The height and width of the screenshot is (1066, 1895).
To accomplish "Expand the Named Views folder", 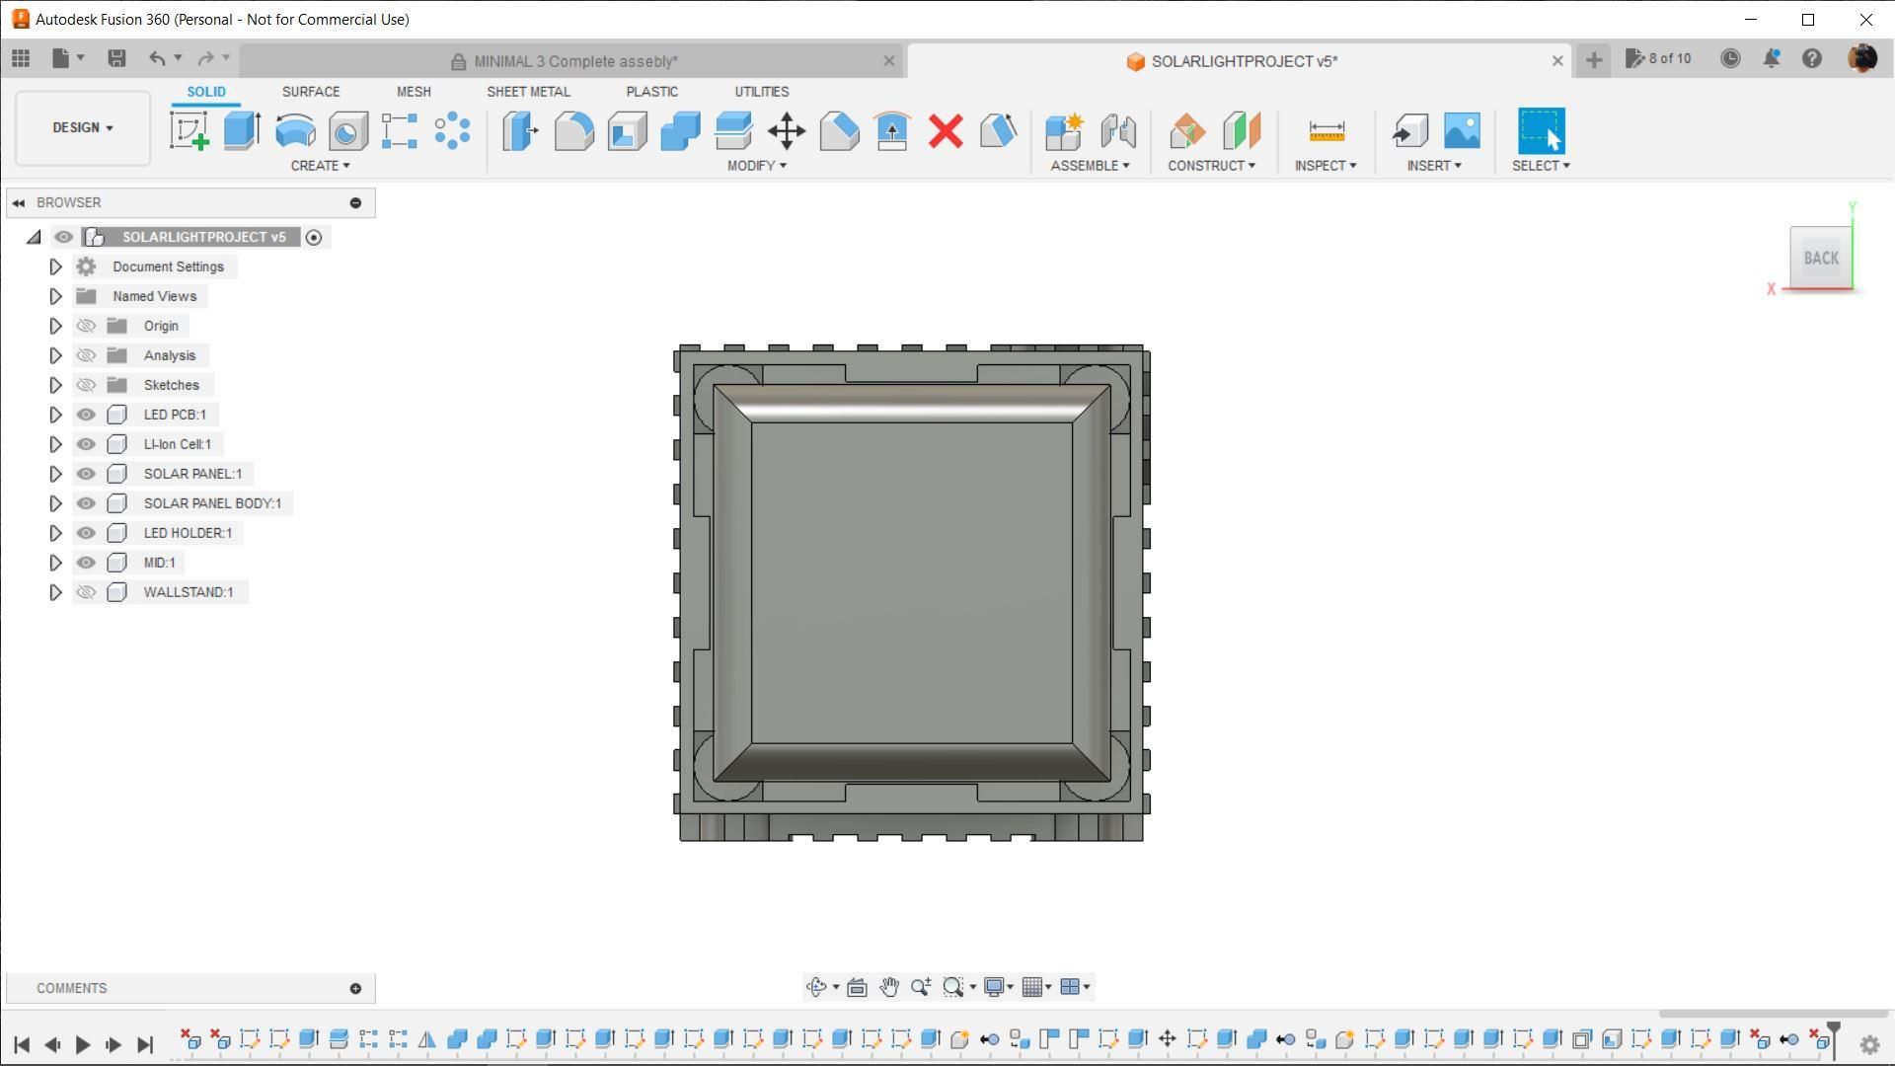I will [x=55, y=296].
